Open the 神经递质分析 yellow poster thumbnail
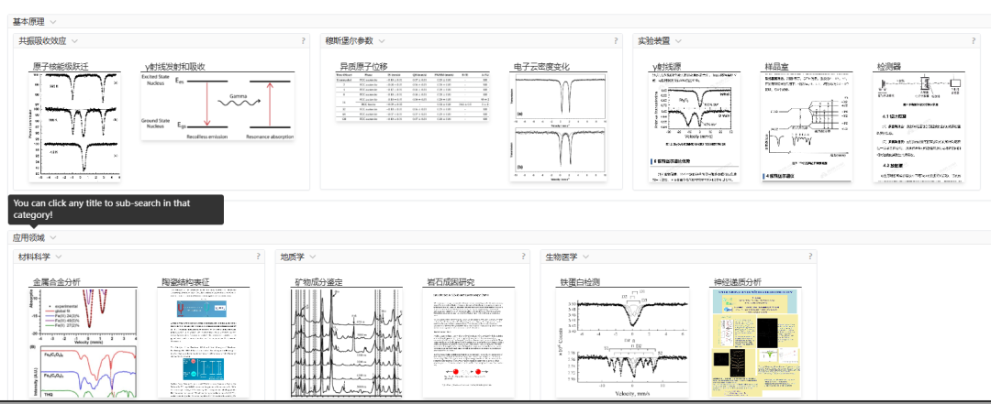 click(x=755, y=344)
